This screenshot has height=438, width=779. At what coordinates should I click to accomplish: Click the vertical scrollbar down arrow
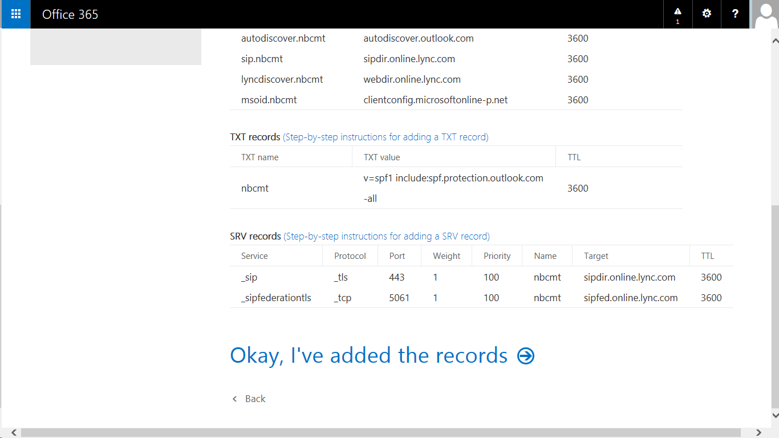[775, 415]
